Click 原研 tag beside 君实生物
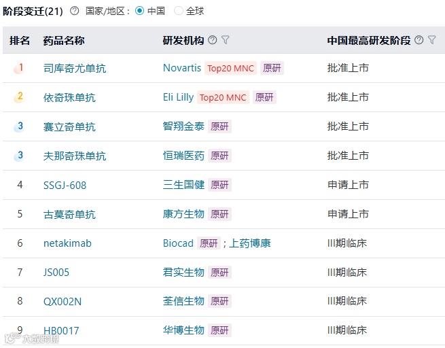 [219, 273]
